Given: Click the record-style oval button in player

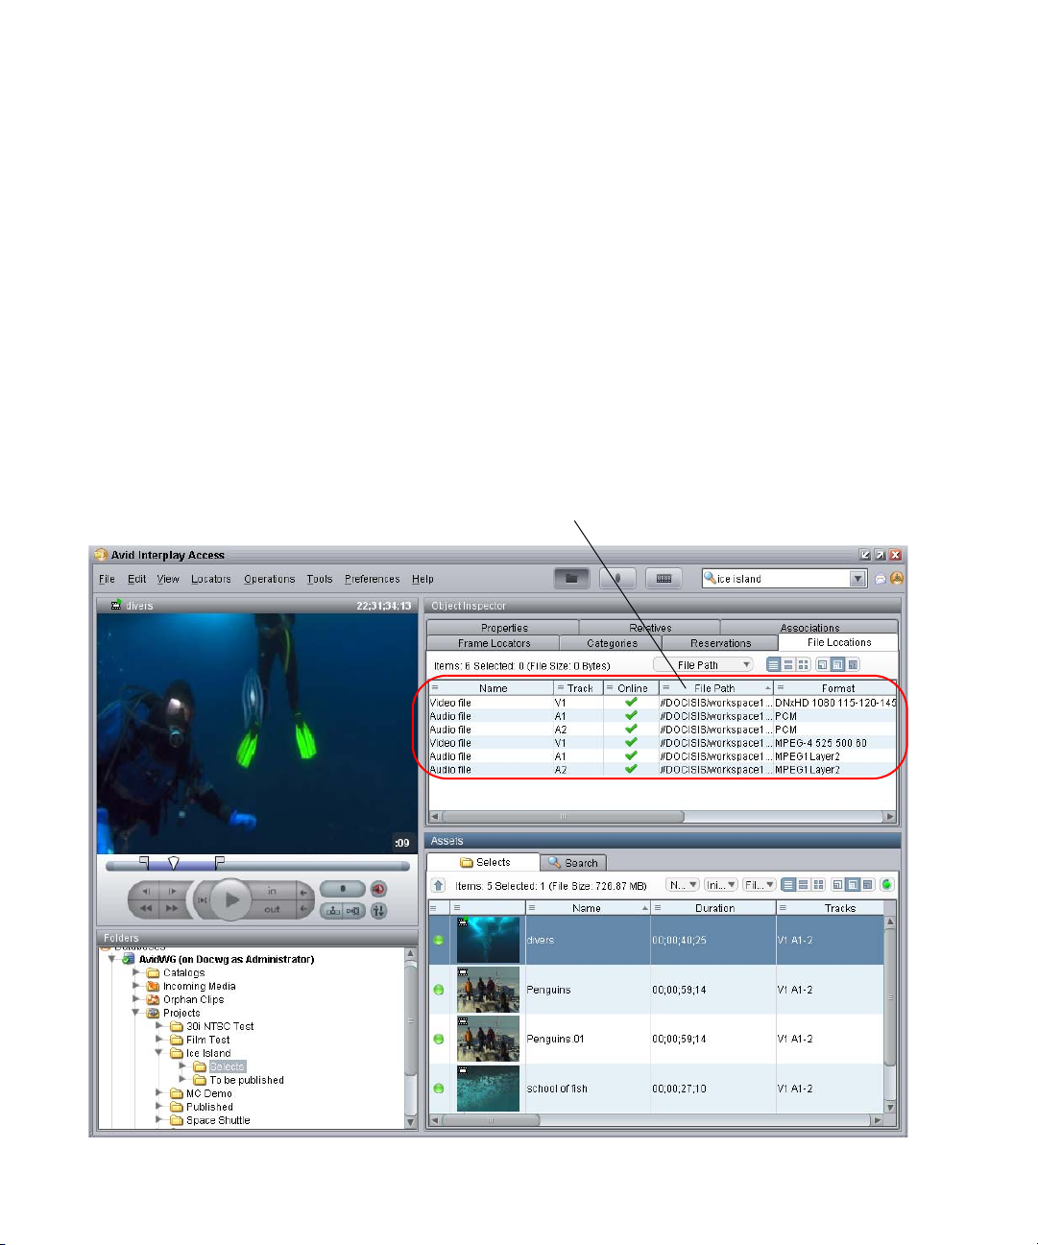Looking at the screenshot, I should [x=343, y=890].
